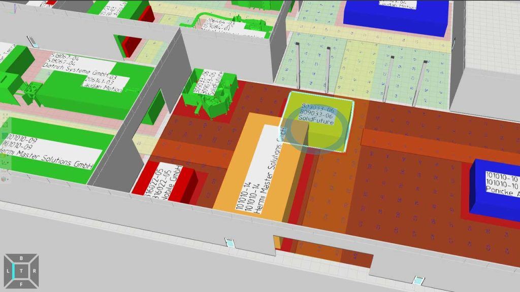Switch to the B (back) view on cube
Screen dimensions: 520x292
pos(21,259)
